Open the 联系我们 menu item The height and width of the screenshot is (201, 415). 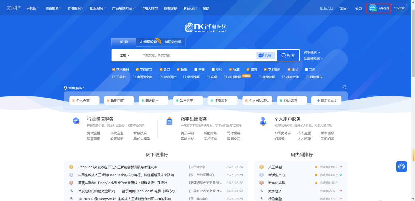[x=190, y=8]
